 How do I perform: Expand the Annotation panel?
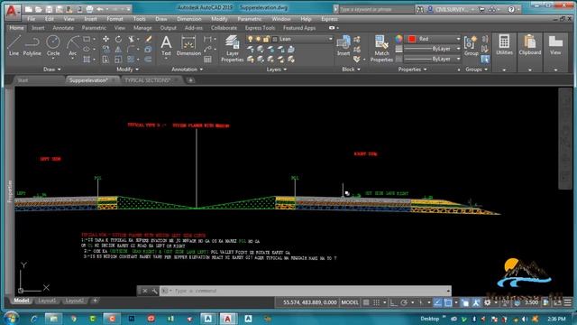tap(188, 70)
